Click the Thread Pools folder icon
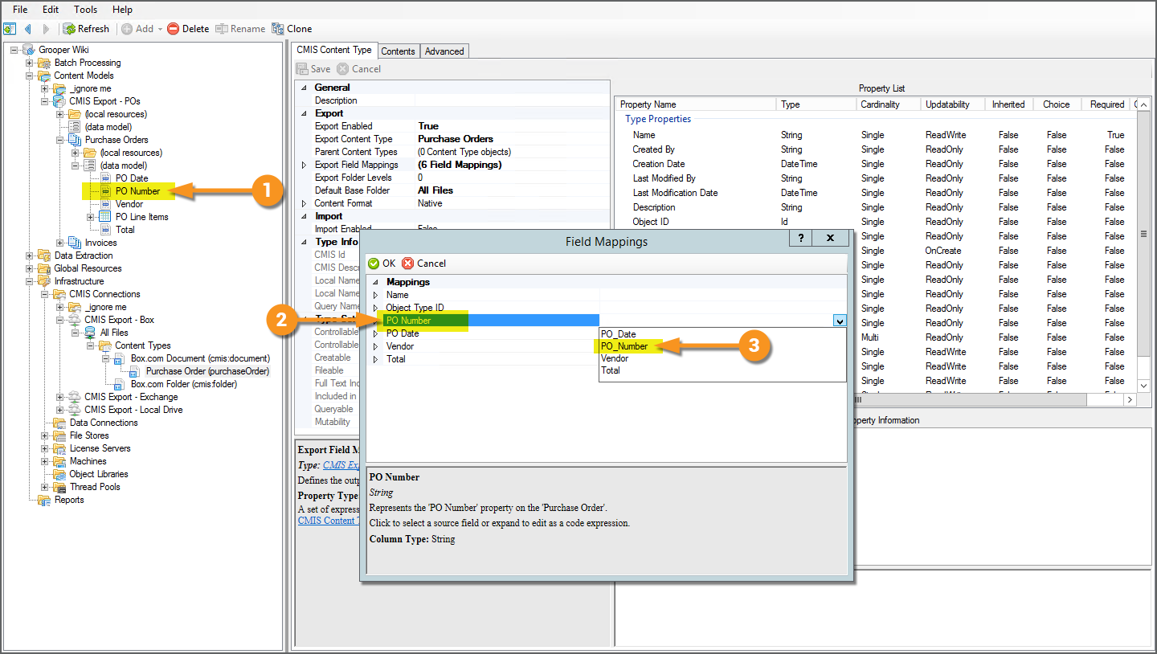1157x654 pixels. click(x=59, y=487)
